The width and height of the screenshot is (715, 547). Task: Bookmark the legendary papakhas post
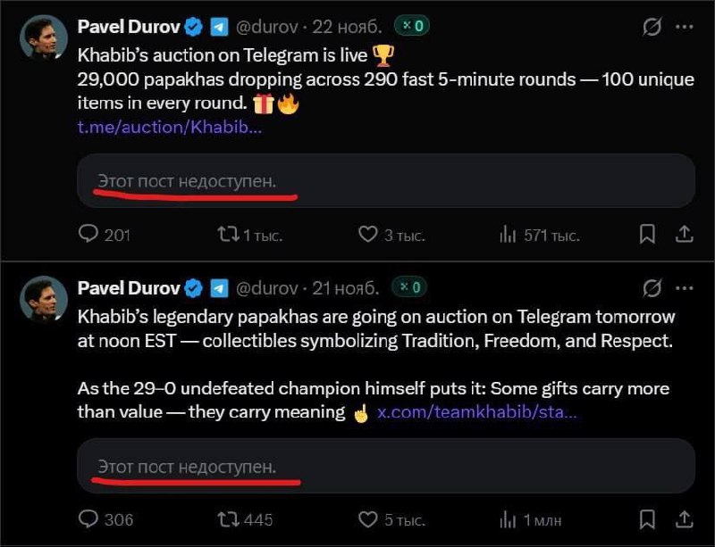pyautogui.click(x=647, y=518)
